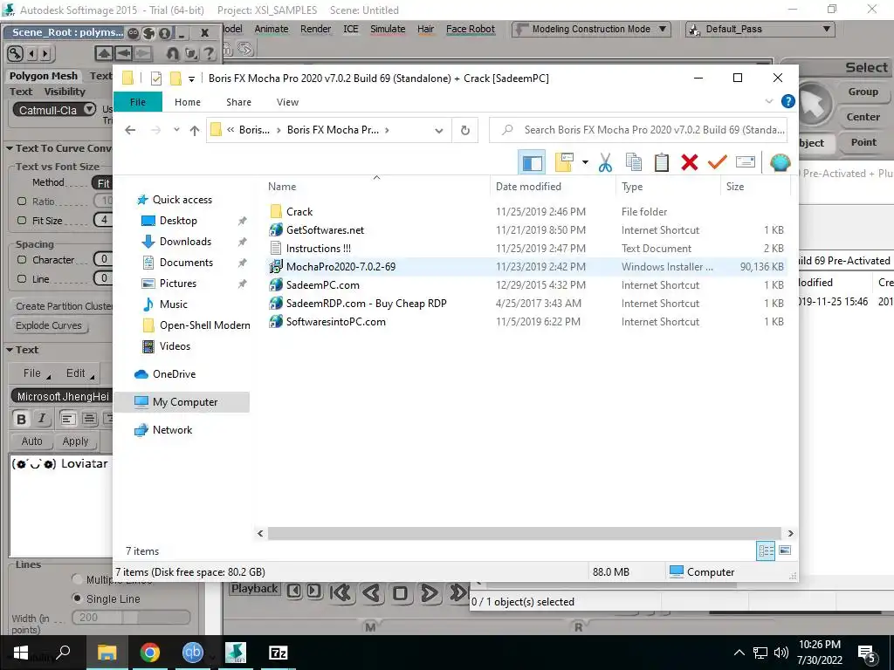Screen dimensions: 894x670
Task: Click the go to first frame button
Action: click(341, 593)
